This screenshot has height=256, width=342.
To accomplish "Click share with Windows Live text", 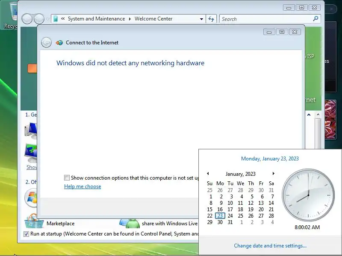I will 170,223.
